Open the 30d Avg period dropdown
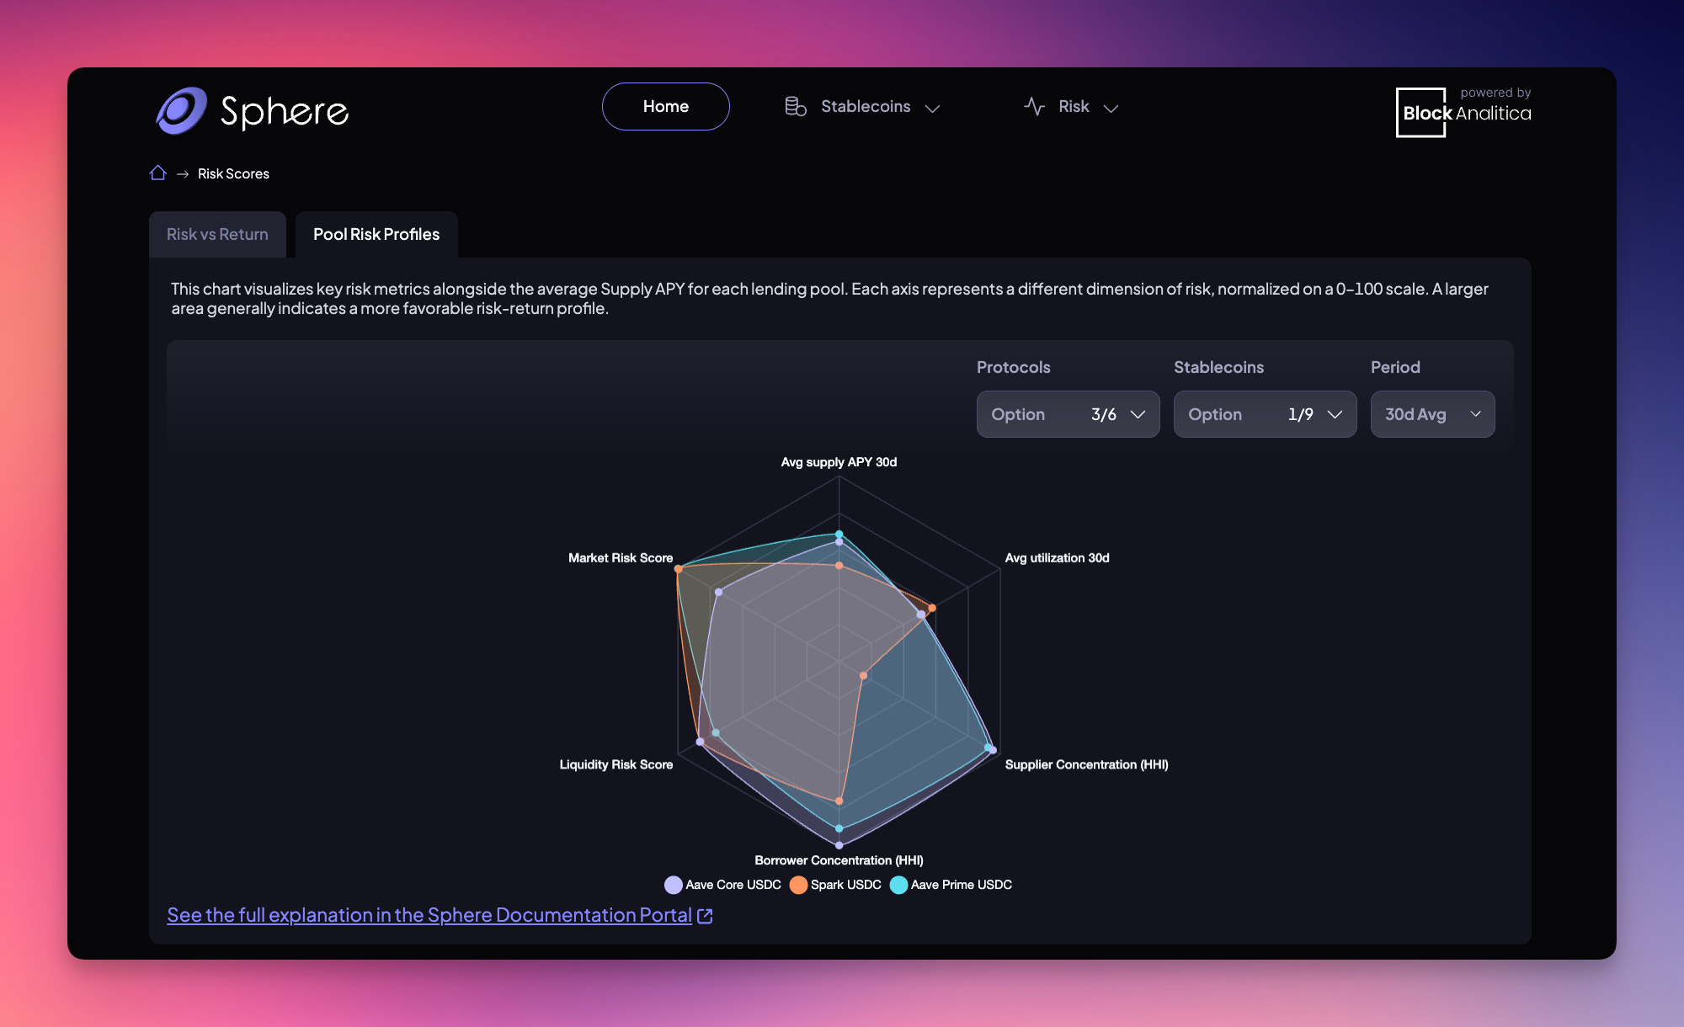This screenshot has width=1684, height=1027. 1432,414
